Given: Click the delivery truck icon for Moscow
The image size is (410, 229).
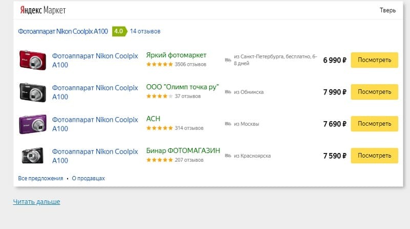Looking at the screenshot, I should pos(228,124).
